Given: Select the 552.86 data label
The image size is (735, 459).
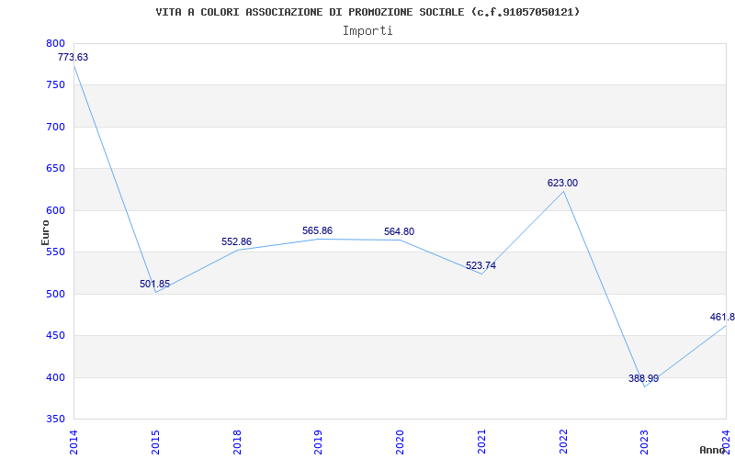Looking at the screenshot, I should [x=236, y=242].
